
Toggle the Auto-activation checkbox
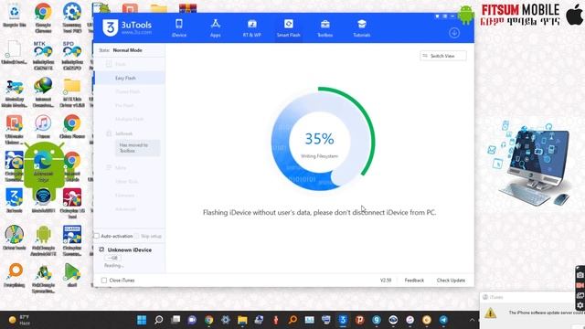point(97,236)
